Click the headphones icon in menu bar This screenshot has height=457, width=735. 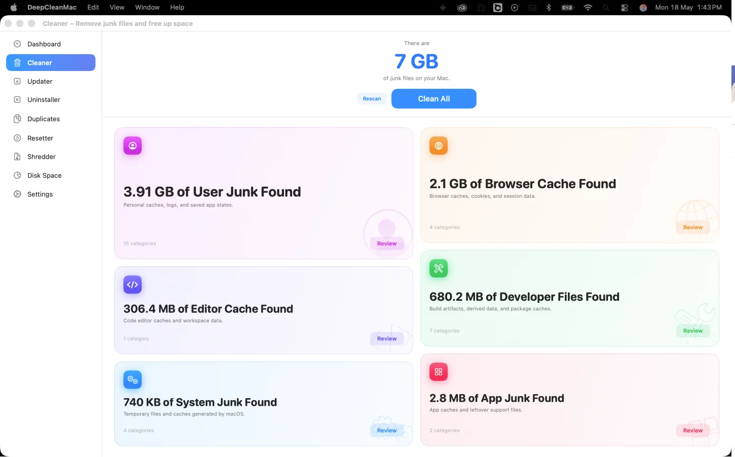[x=481, y=8]
